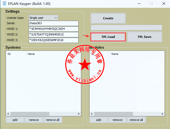Click Modules horizontal scrollbar thumb
The image size is (170, 129).
point(114,114)
